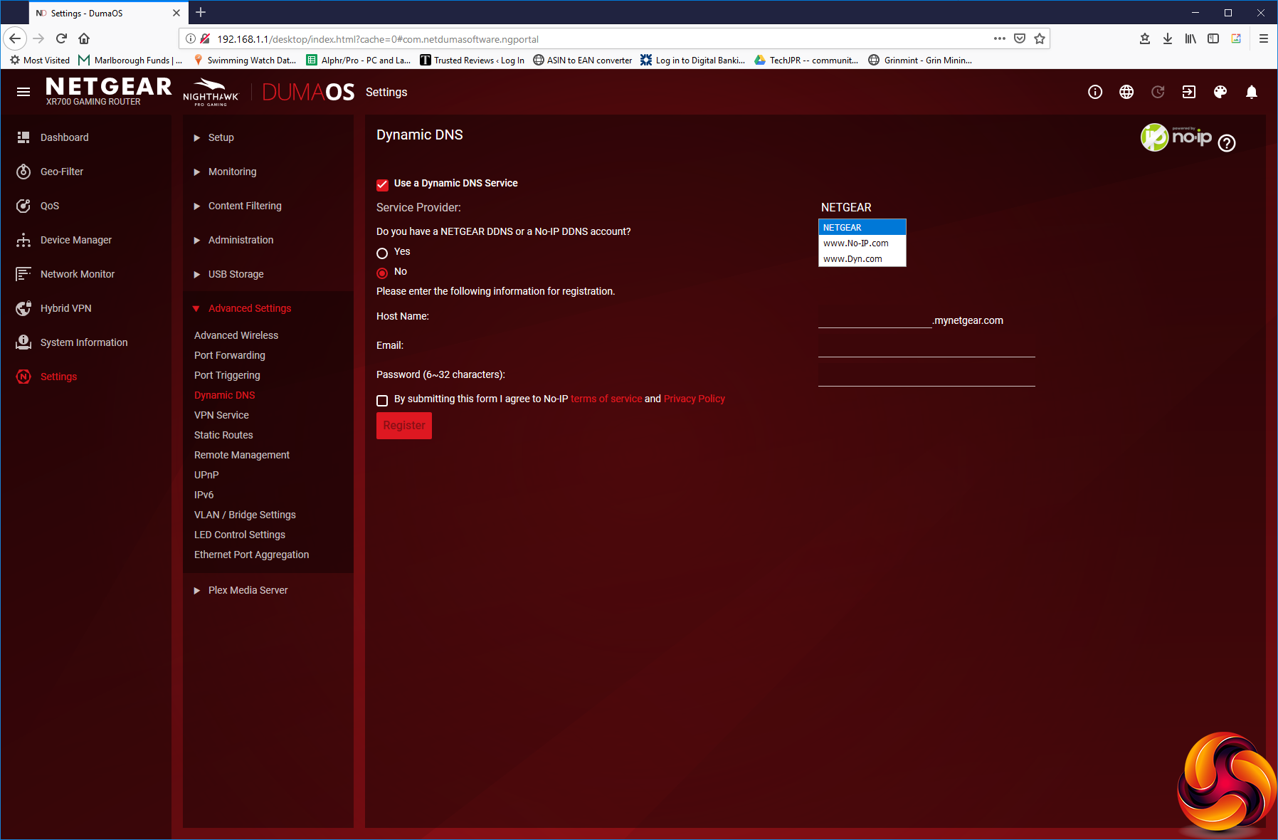
Task: Click the NETGEAR XR700 logo
Action: [108, 91]
